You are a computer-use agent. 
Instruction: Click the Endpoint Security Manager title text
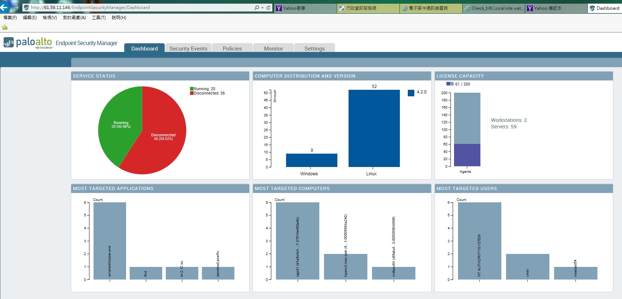coord(86,43)
